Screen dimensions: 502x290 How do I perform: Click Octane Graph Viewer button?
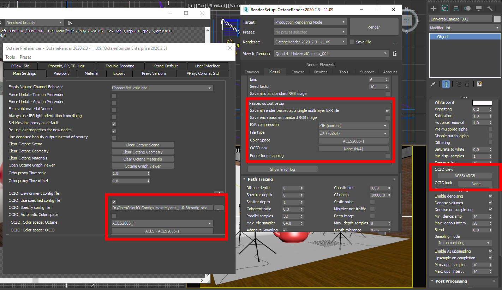[143, 166]
